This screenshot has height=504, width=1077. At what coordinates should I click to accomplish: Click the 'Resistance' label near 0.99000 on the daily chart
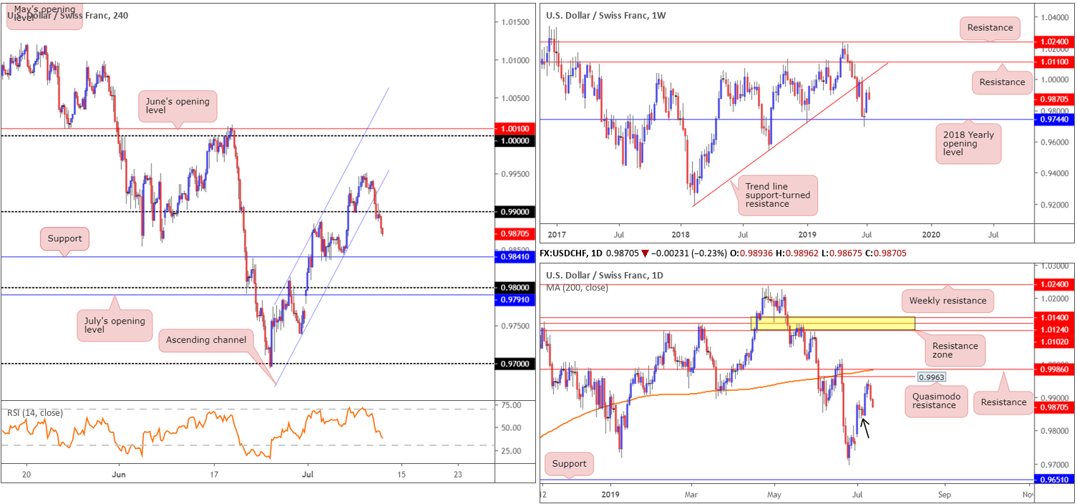(1003, 402)
